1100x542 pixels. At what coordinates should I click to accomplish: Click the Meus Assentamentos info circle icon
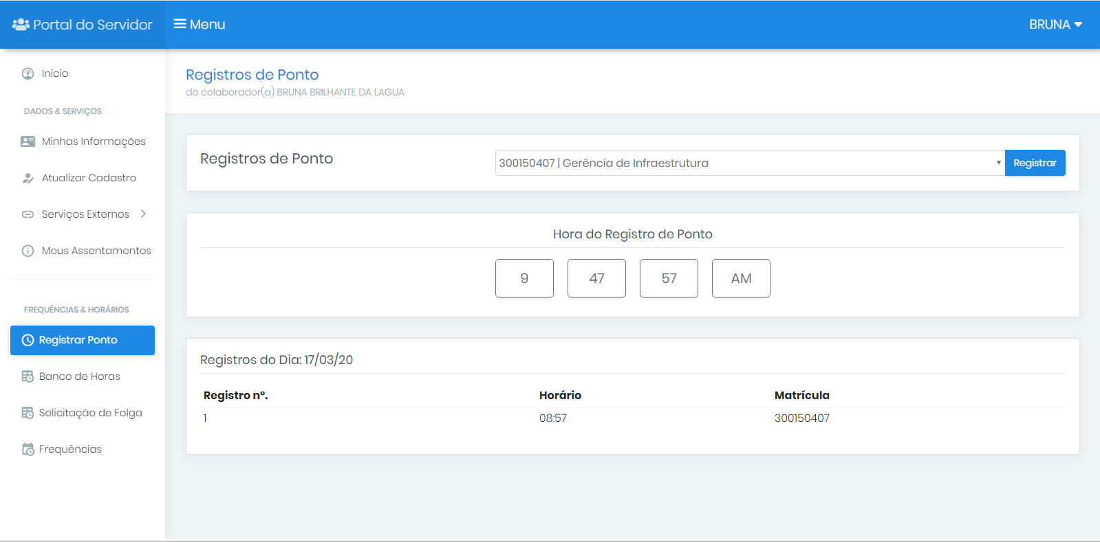point(28,251)
